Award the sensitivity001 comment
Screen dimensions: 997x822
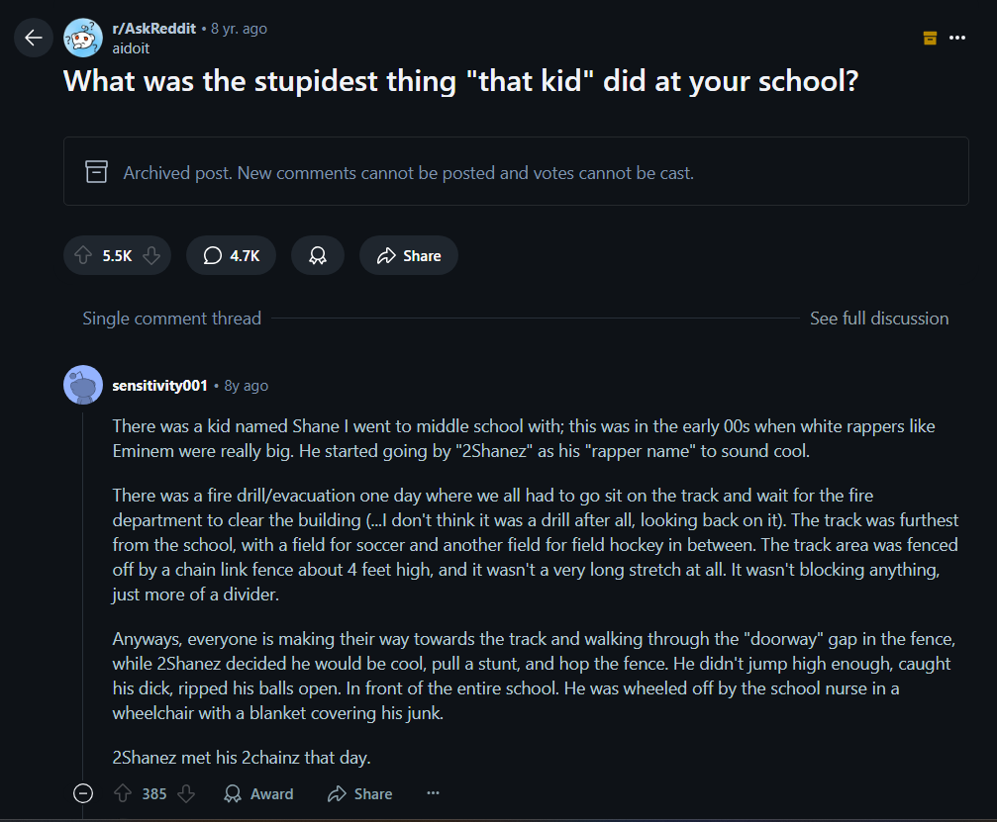tap(258, 793)
